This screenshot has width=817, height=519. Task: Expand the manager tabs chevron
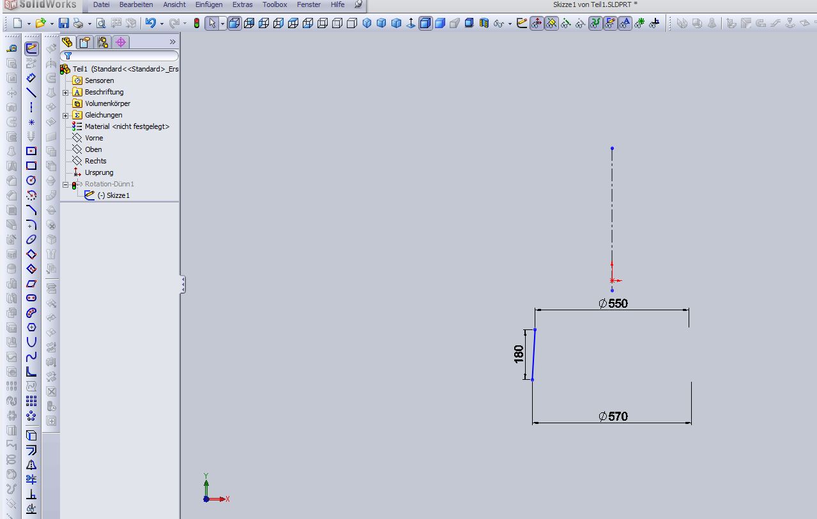[x=172, y=42]
